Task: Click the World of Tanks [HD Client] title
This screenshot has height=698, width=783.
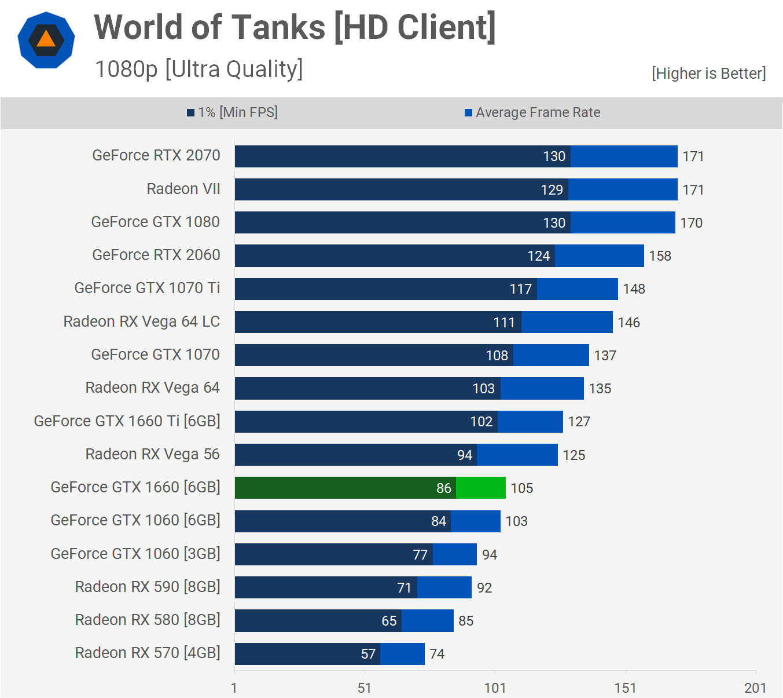Action: 295,27
